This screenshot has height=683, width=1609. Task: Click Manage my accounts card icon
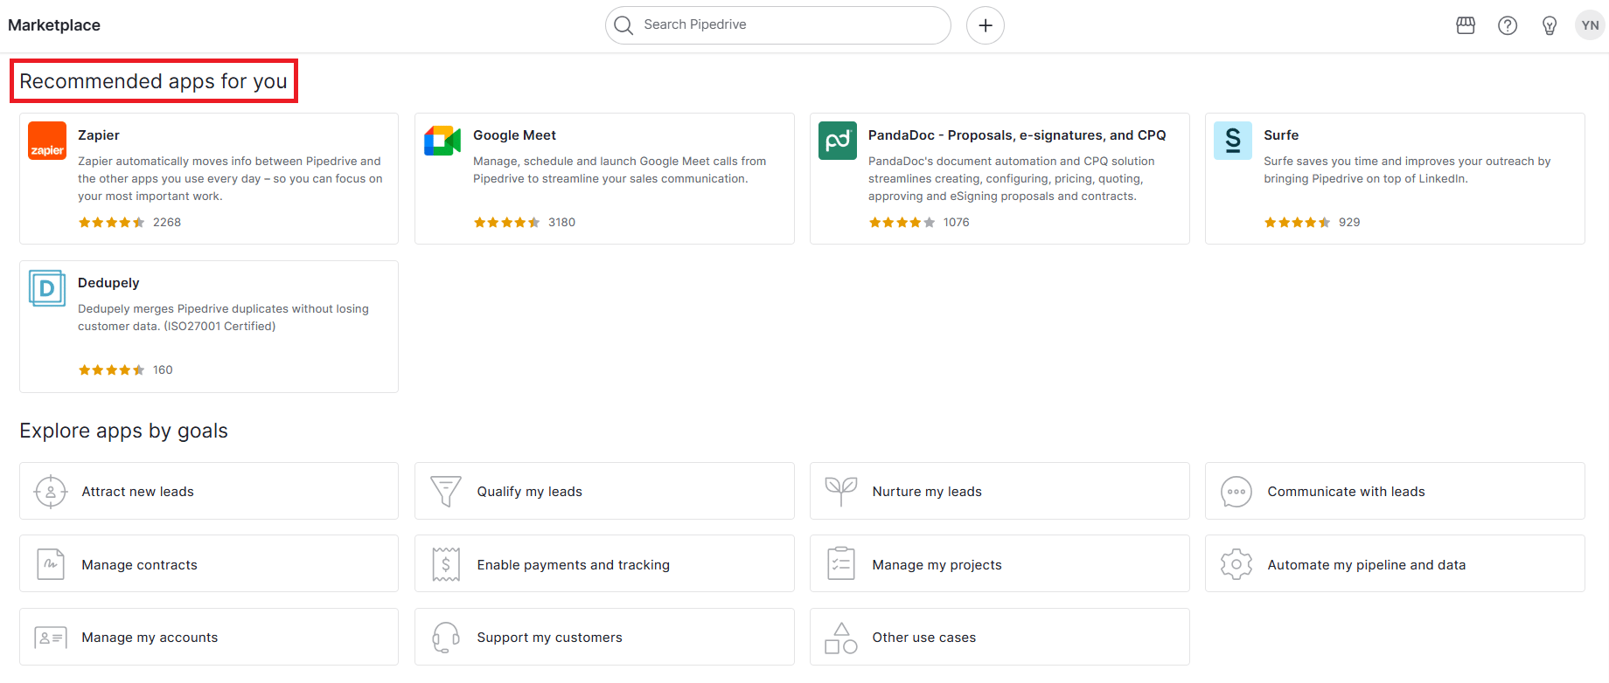tap(51, 638)
